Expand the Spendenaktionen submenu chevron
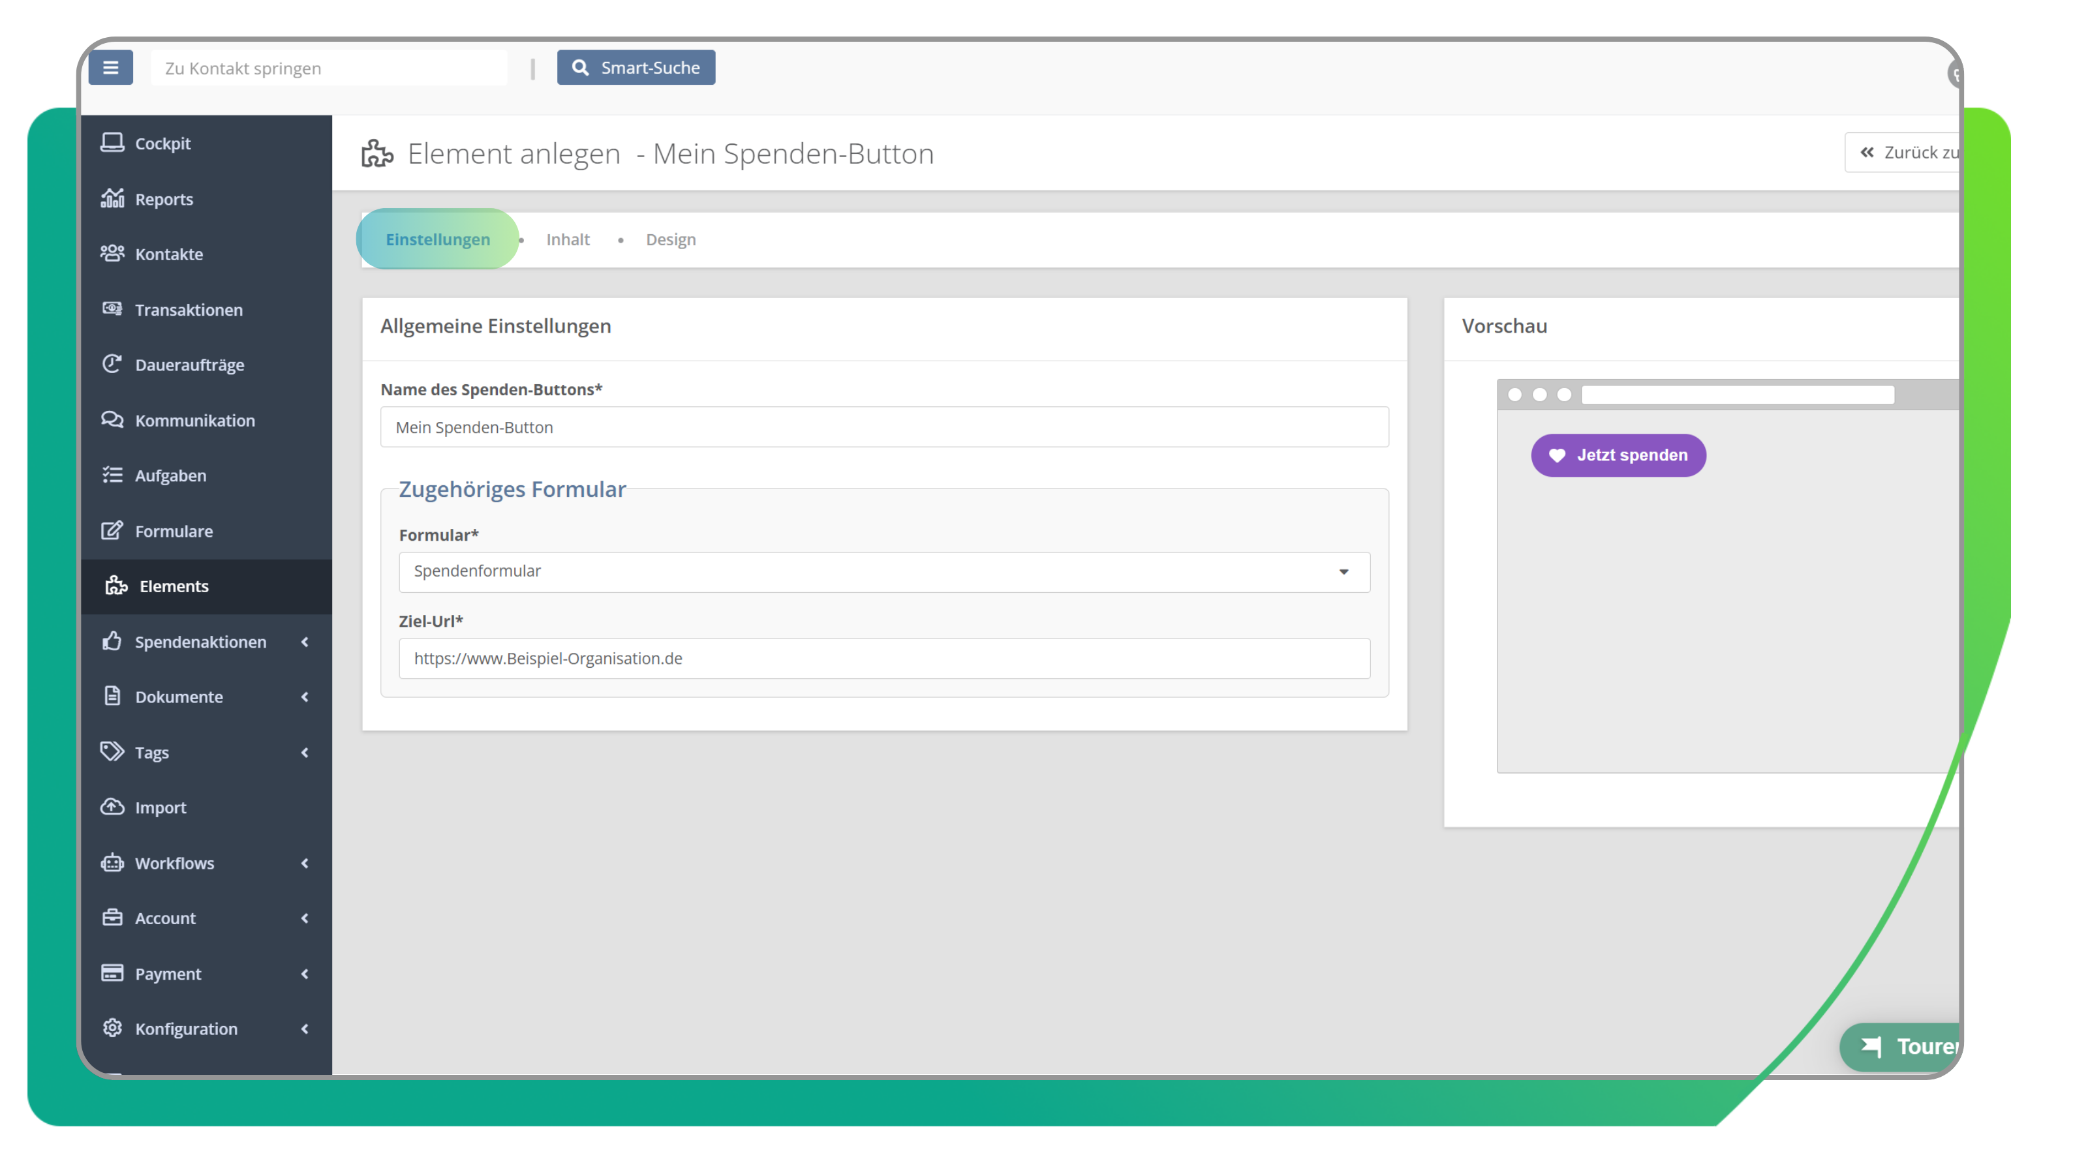This screenshot has width=2088, height=1174. (305, 642)
